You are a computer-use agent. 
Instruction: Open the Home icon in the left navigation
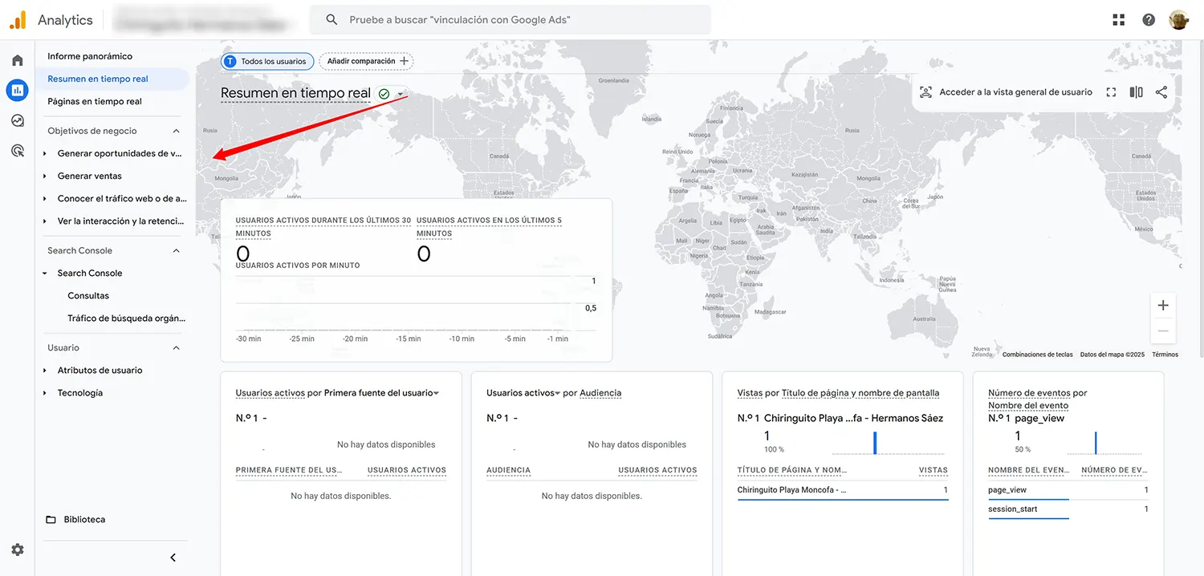click(x=17, y=59)
